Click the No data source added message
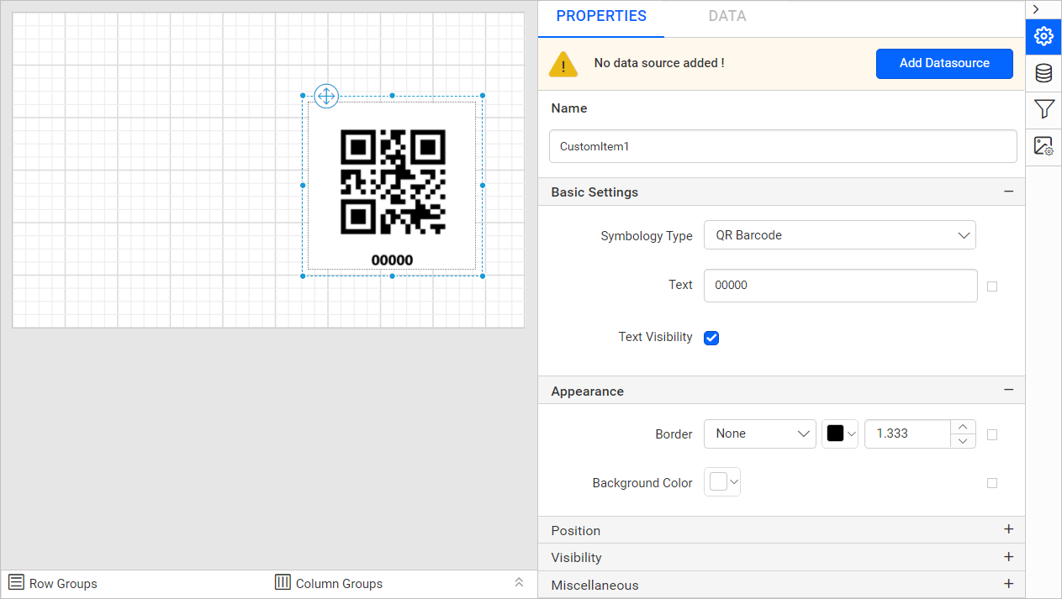Screen dimensions: 1062x599 click(659, 63)
